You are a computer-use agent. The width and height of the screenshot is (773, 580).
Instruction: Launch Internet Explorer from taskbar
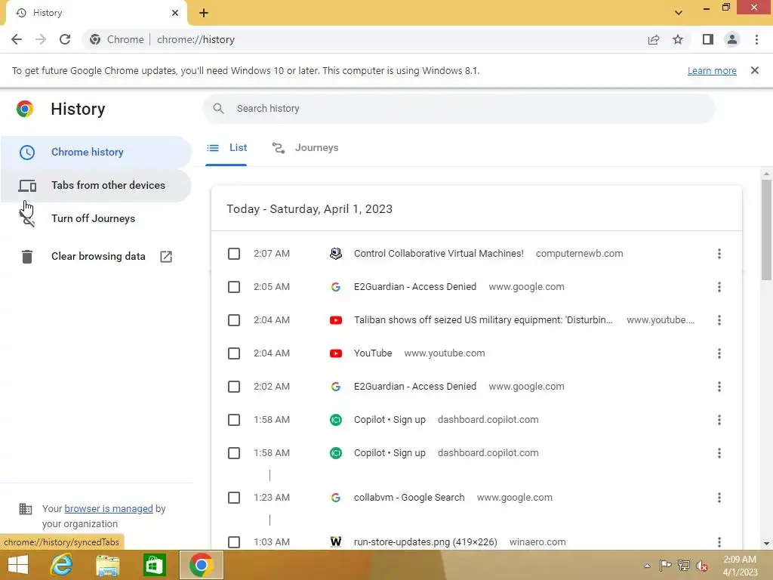coord(62,565)
